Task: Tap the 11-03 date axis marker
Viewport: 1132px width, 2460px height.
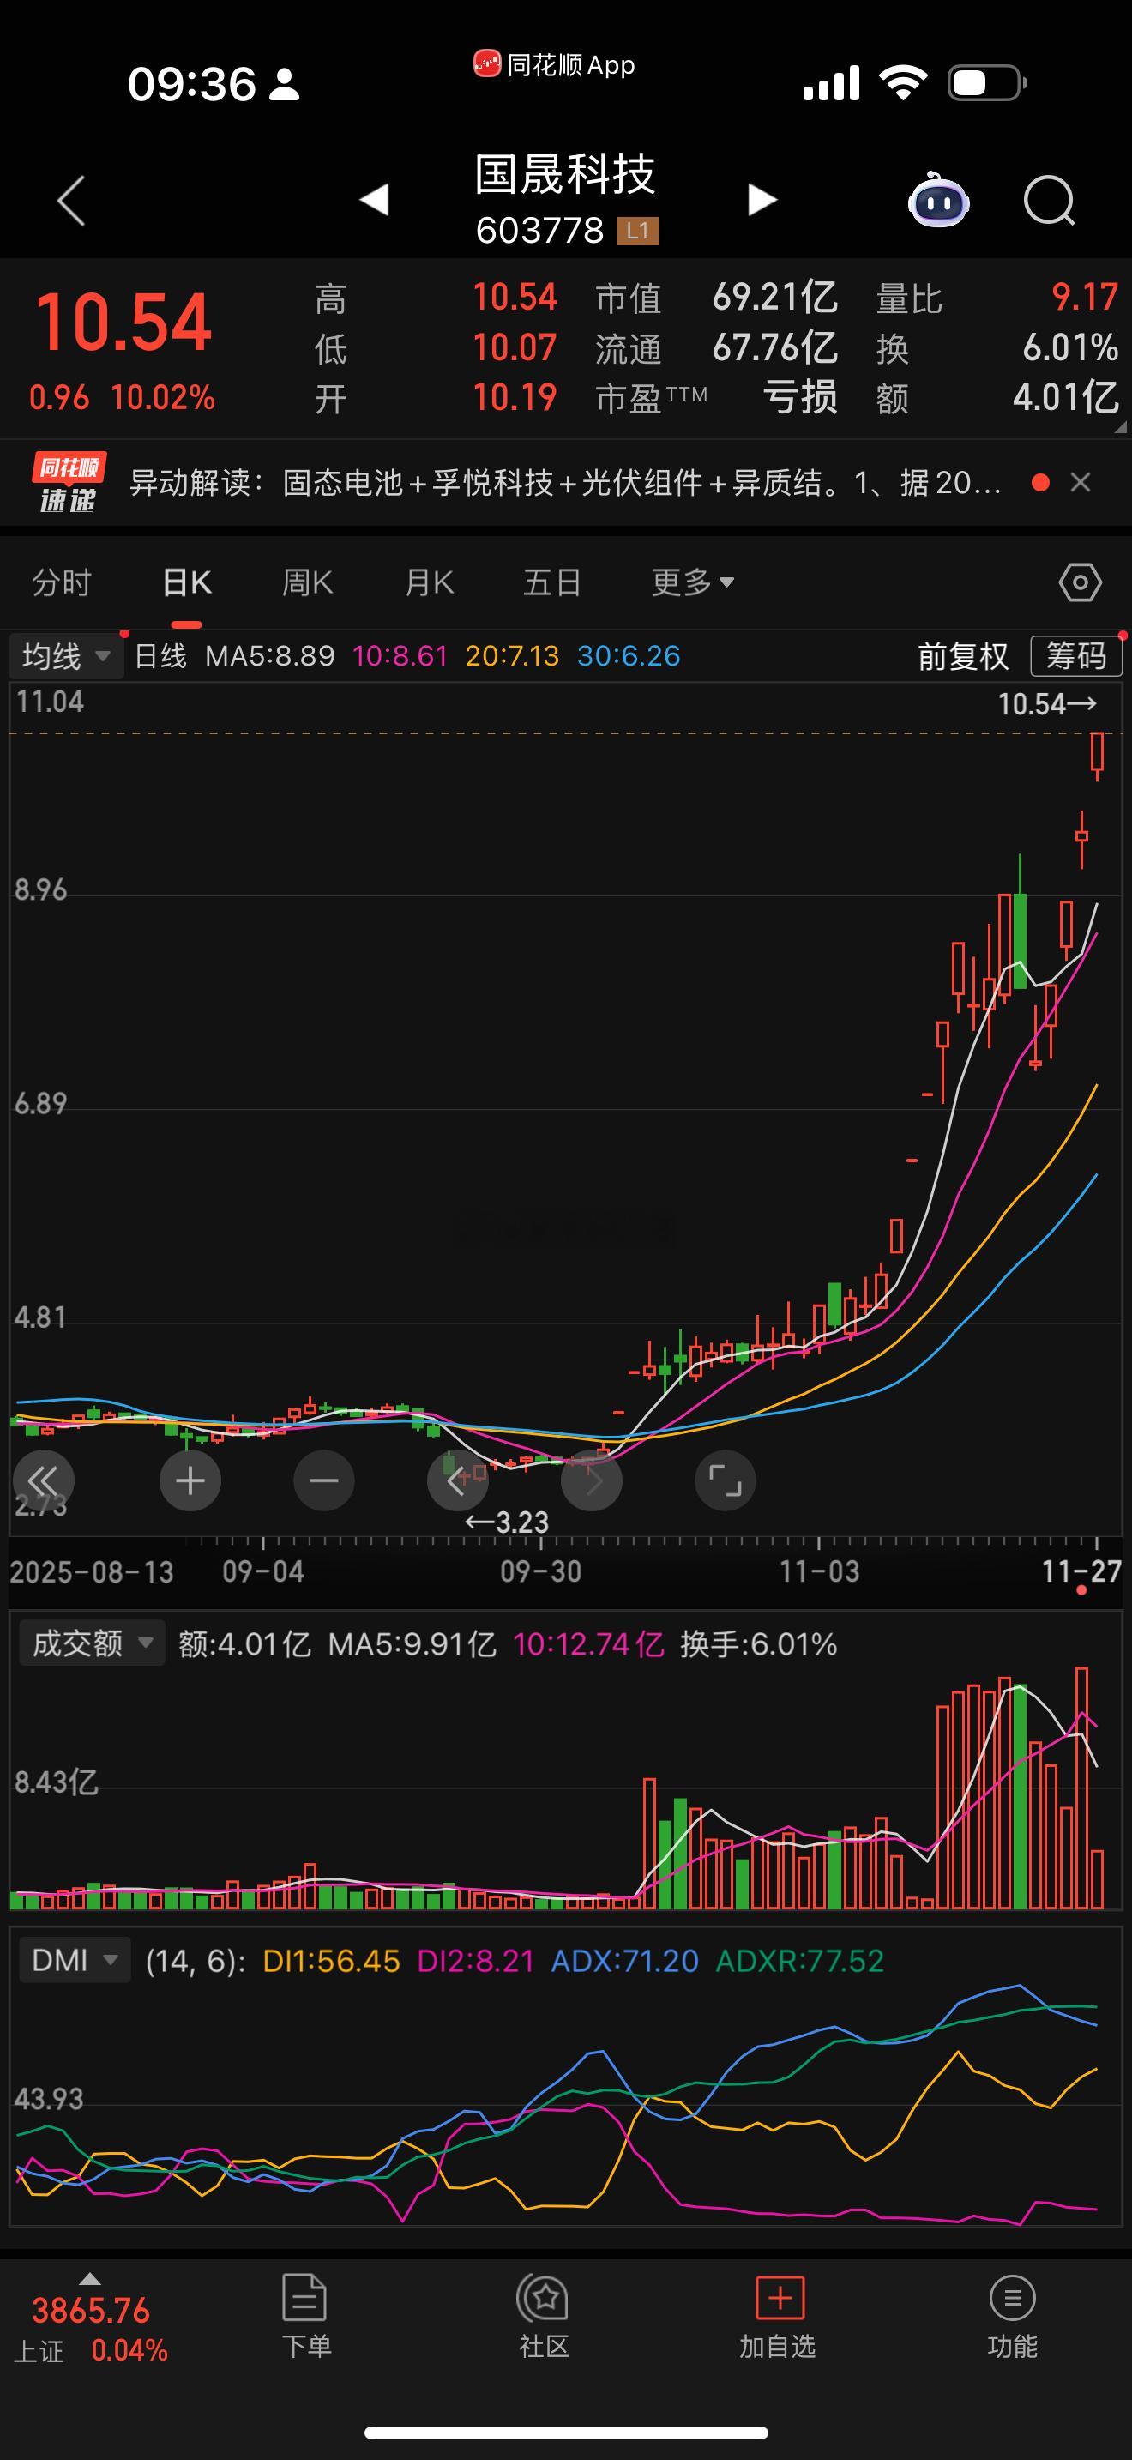Action: (819, 1571)
